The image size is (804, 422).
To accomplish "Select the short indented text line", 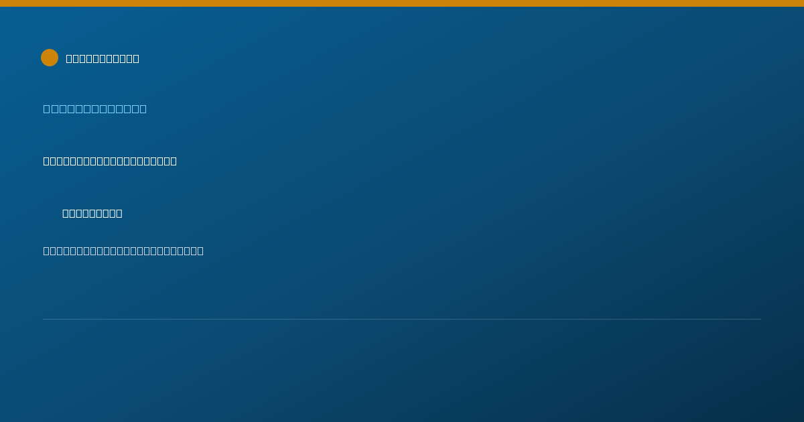I will (92, 213).
